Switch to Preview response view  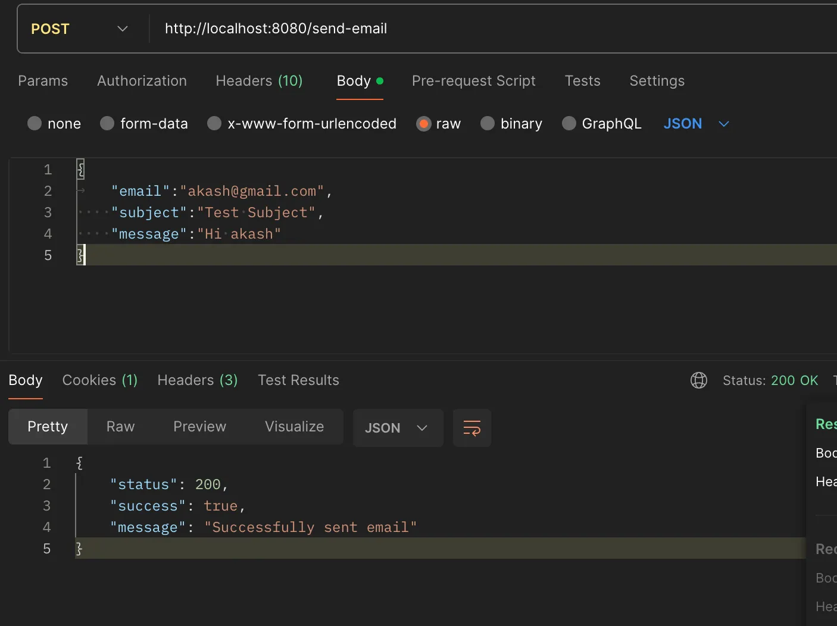pyautogui.click(x=199, y=427)
